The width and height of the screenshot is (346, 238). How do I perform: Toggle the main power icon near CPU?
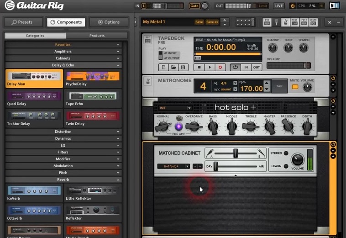[293, 6]
